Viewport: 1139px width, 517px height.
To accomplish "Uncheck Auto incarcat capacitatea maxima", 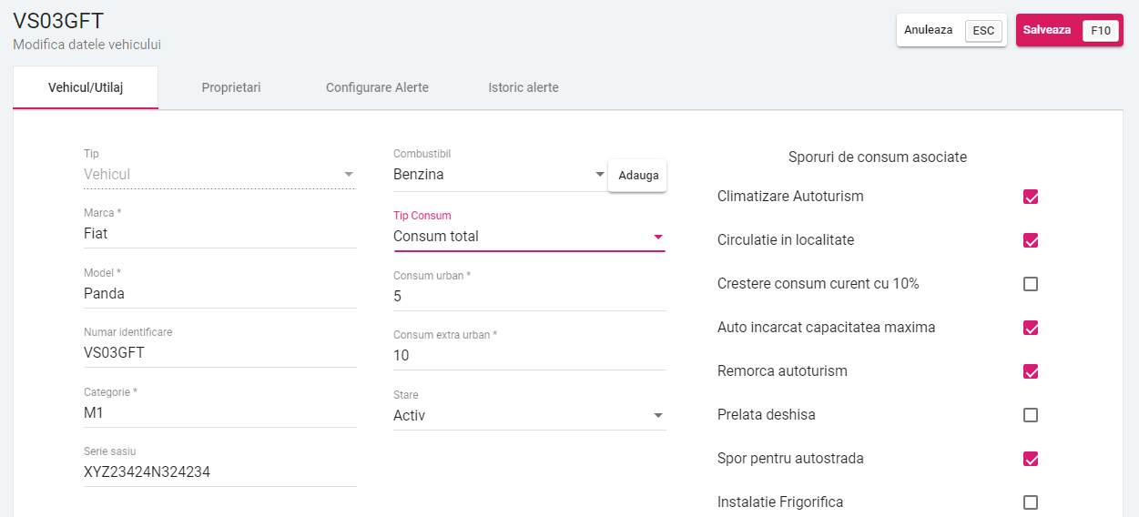I will pos(1031,328).
